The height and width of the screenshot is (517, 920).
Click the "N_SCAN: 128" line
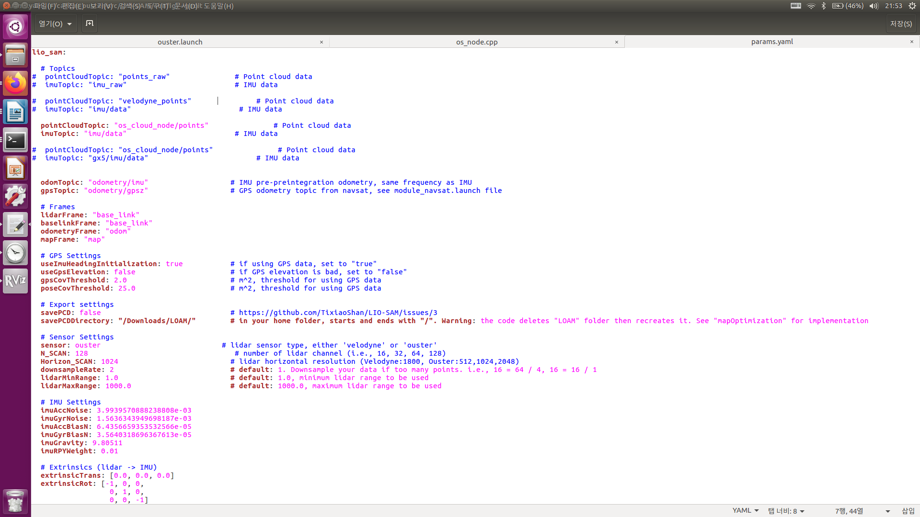click(x=64, y=353)
